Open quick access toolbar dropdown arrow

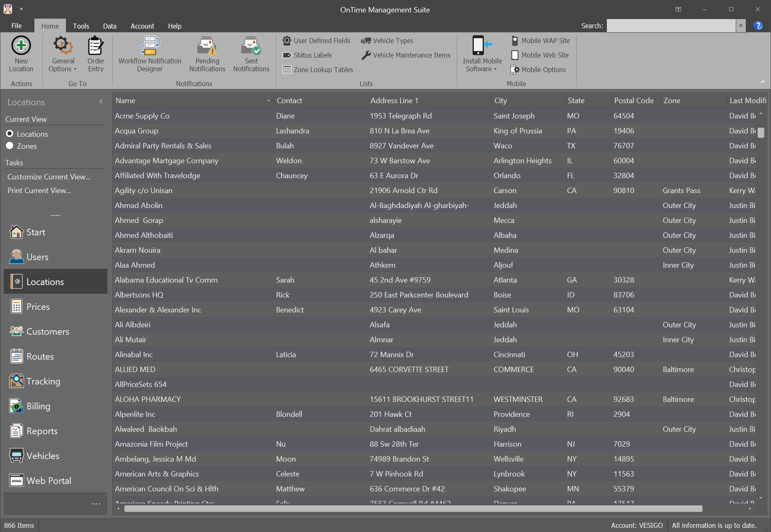point(21,9)
